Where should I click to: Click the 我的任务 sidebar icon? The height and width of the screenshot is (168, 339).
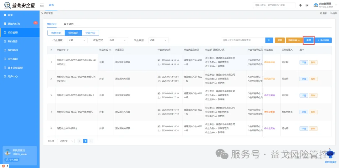coord(5,41)
